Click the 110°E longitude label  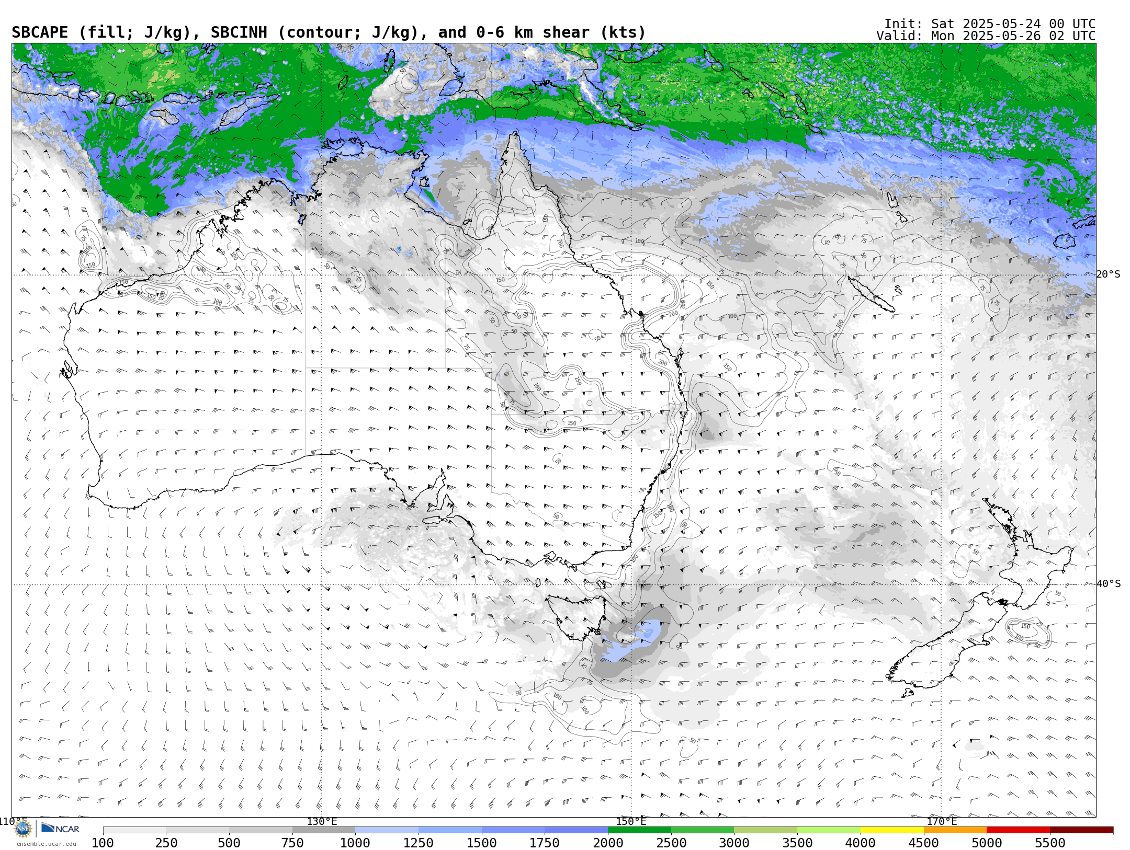[14, 821]
